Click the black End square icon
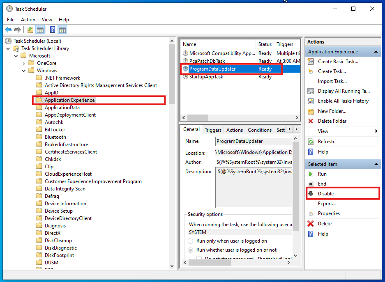The image size is (385, 282). (x=311, y=184)
